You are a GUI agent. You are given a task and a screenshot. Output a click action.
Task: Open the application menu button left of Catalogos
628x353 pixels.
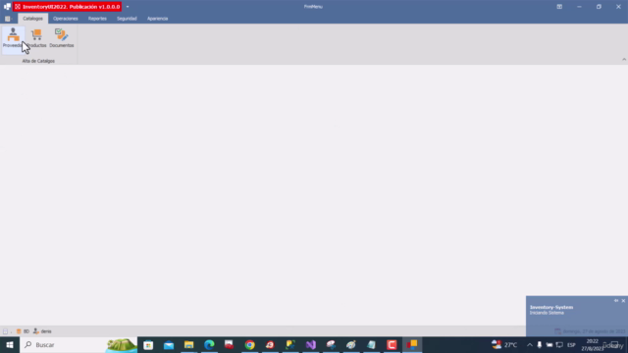(8, 19)
